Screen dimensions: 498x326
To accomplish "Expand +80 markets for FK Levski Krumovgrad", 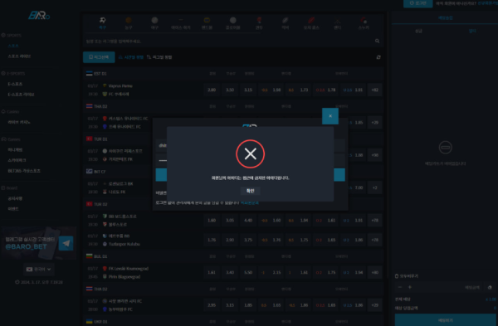I will [375, 272].
